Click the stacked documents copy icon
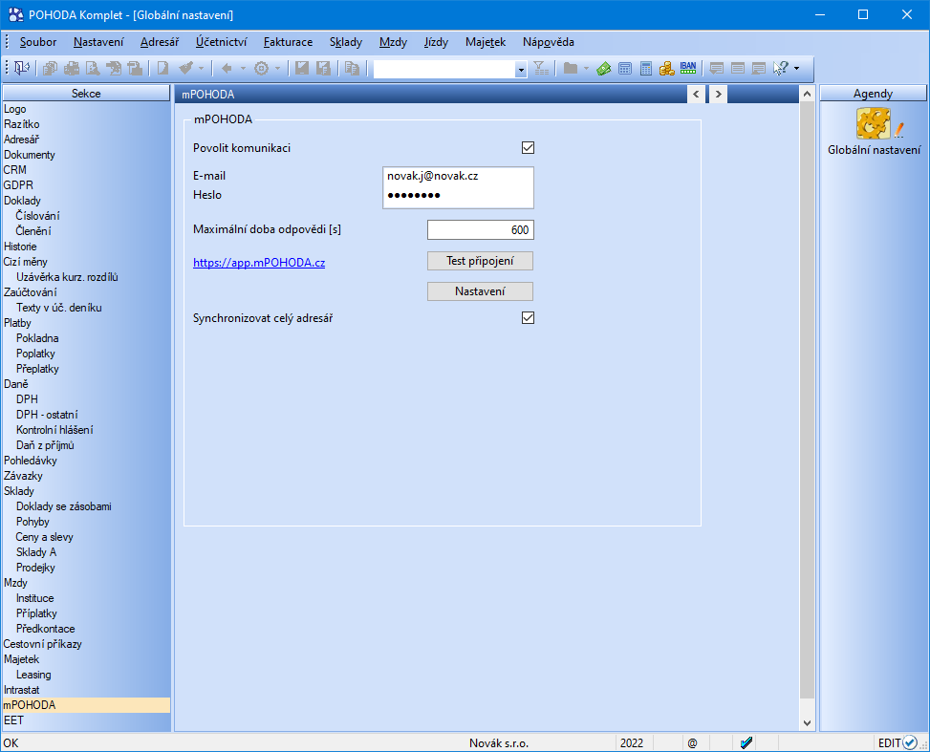The width and height of the screenshot is (930, 752). point(50,68)
